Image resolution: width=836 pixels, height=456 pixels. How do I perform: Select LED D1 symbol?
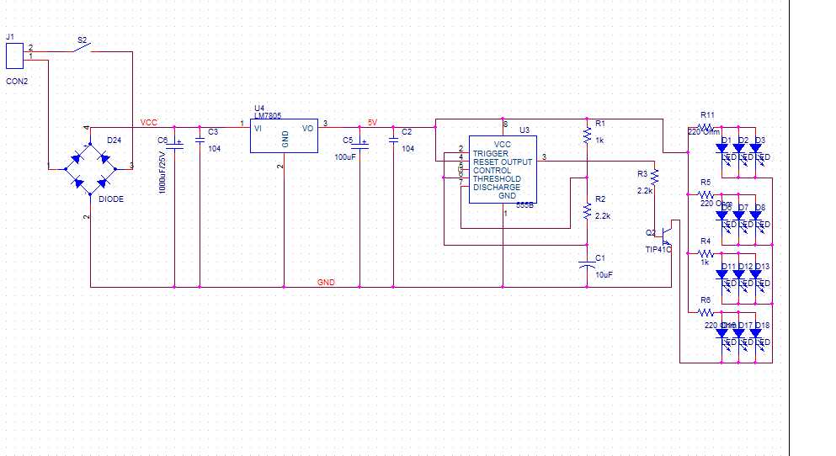(x=722, y=149)
